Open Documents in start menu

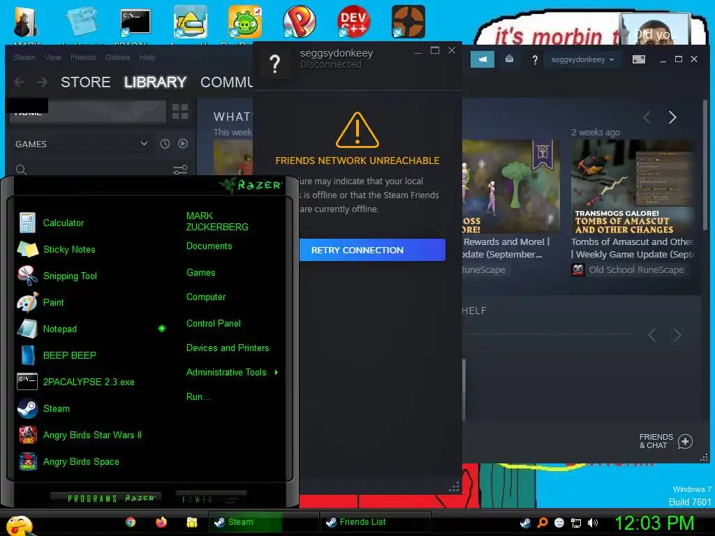pos(209,246)
